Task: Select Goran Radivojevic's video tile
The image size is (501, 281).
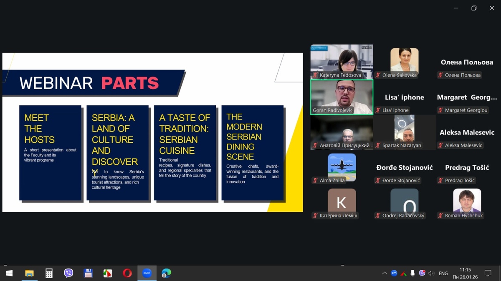Action: pyautogui.click(x=342, y=96)
